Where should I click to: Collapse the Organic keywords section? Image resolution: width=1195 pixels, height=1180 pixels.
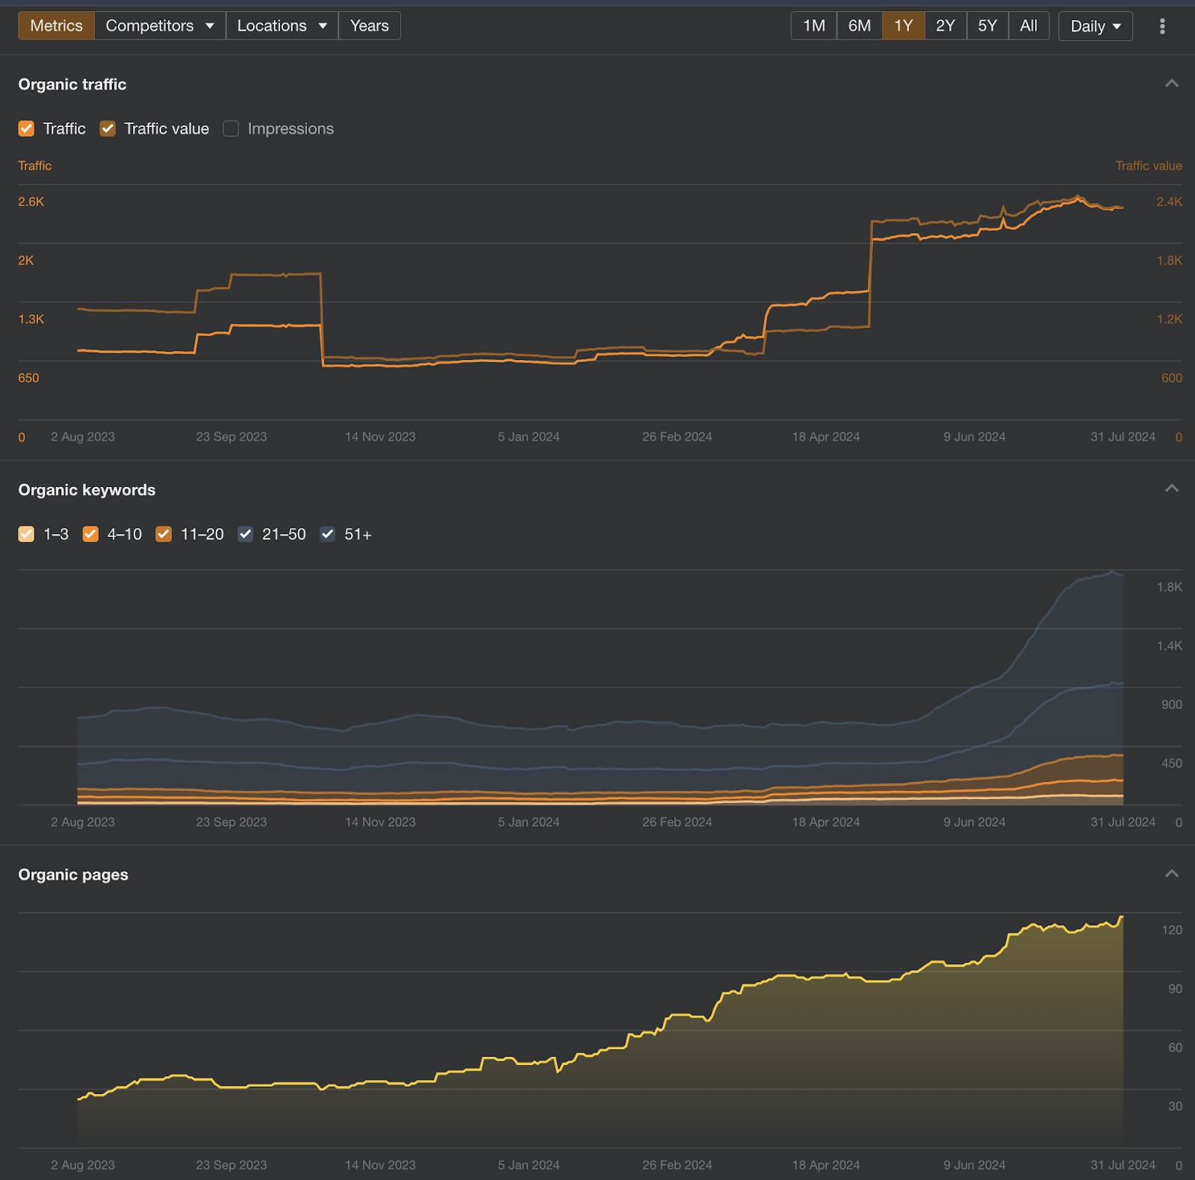coord(1172,489)
